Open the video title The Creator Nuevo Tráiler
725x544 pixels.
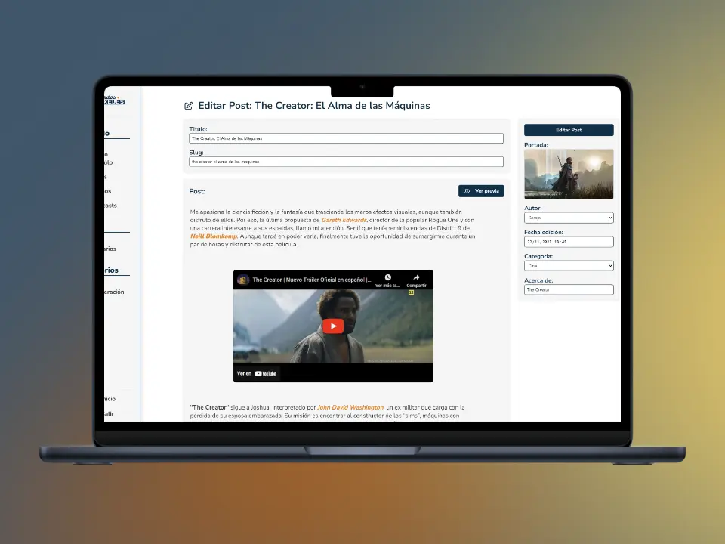coord(312,280)
